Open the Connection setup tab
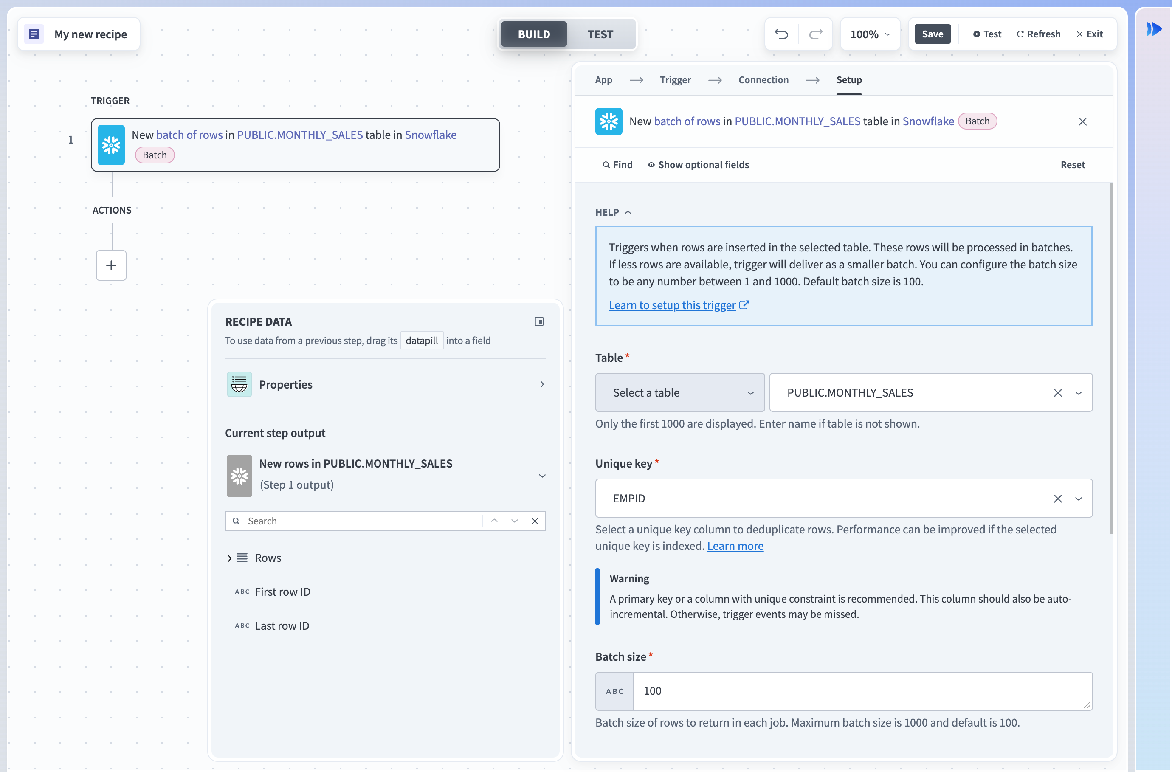The image size is (1172, 772). [x=763, y=80]
